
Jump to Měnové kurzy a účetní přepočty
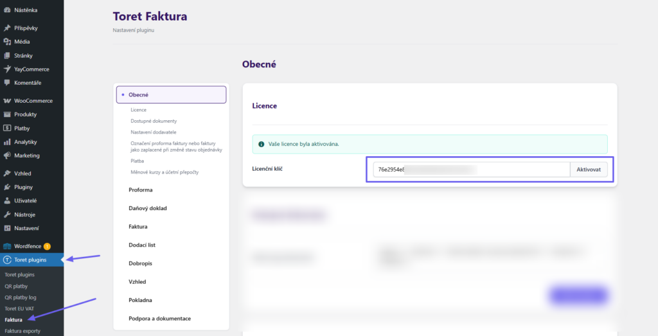tap(164, 172)
